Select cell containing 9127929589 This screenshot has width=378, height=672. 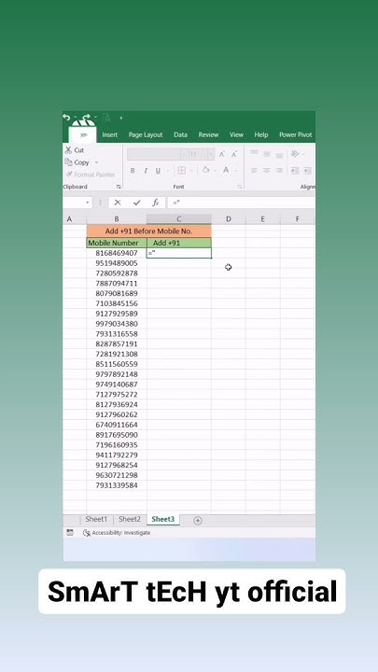tap(117, 314)
